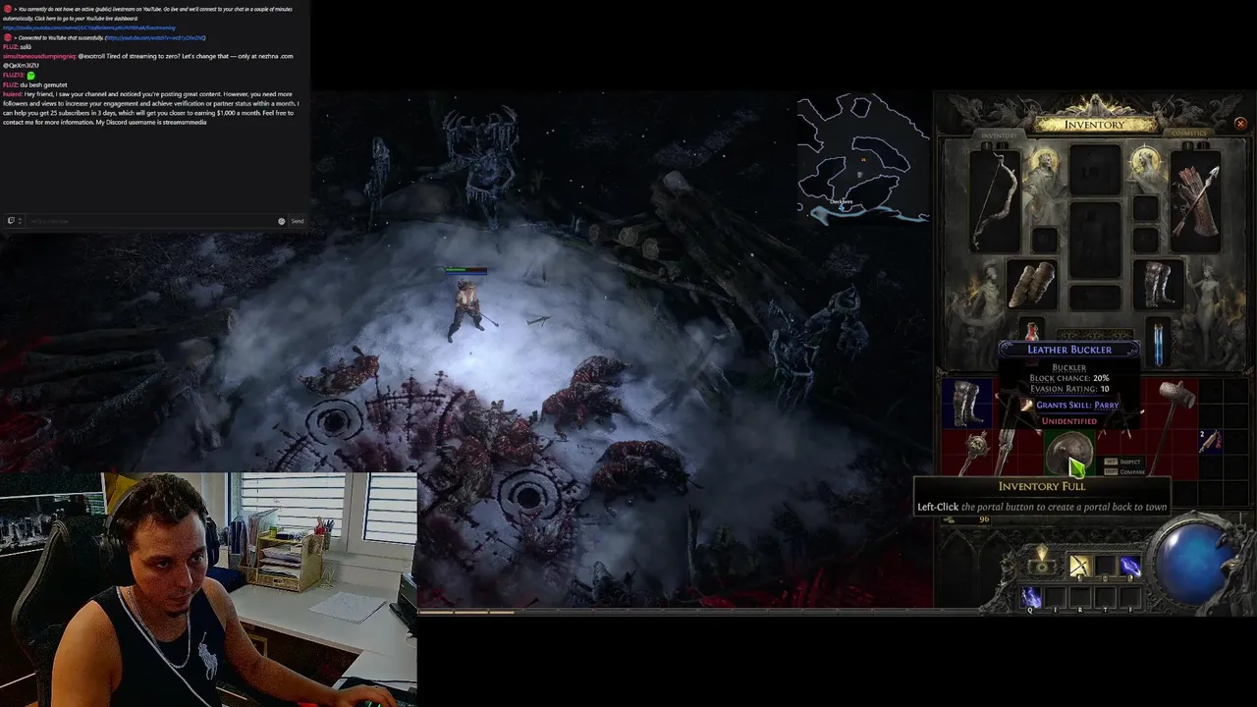Click the character in the game world
This screenshot has height=707, width=1257.
click(466, 309)
